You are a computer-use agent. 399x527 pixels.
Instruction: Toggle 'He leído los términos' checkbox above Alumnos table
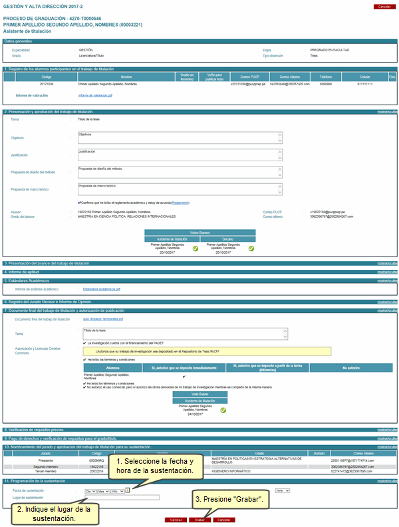84,360
